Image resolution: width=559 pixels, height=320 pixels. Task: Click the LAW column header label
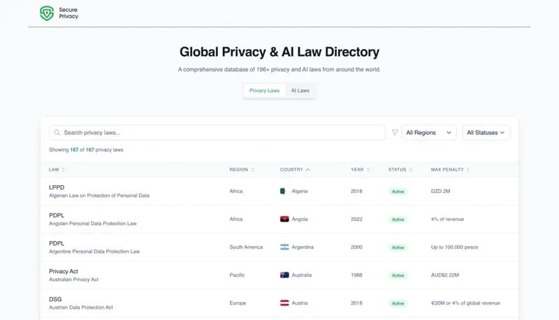(54, 170)
